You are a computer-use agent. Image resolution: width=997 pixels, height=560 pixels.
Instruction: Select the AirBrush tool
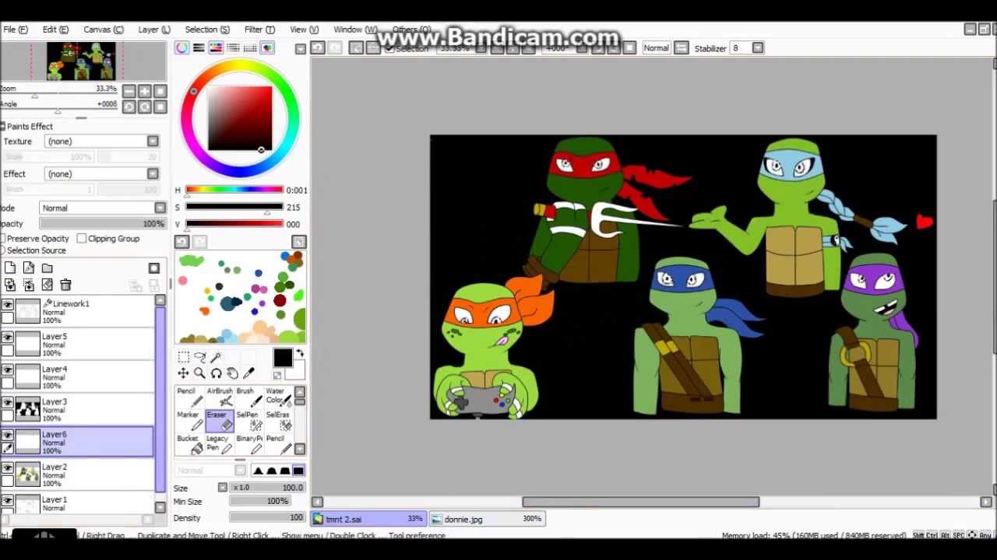click(x=220, y=397)
